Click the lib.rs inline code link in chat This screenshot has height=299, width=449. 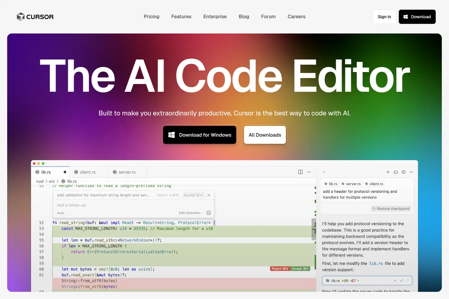pos(376,263)
